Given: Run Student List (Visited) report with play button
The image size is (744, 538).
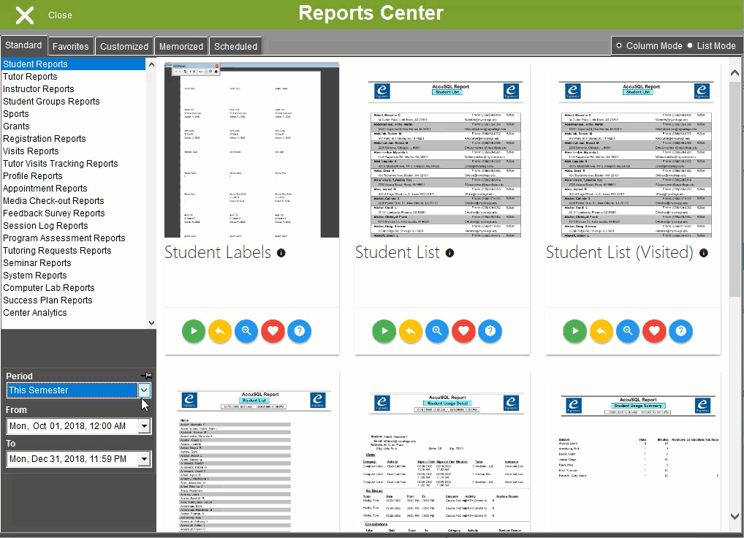Looking at the screenshot, I should pos(575,330).
